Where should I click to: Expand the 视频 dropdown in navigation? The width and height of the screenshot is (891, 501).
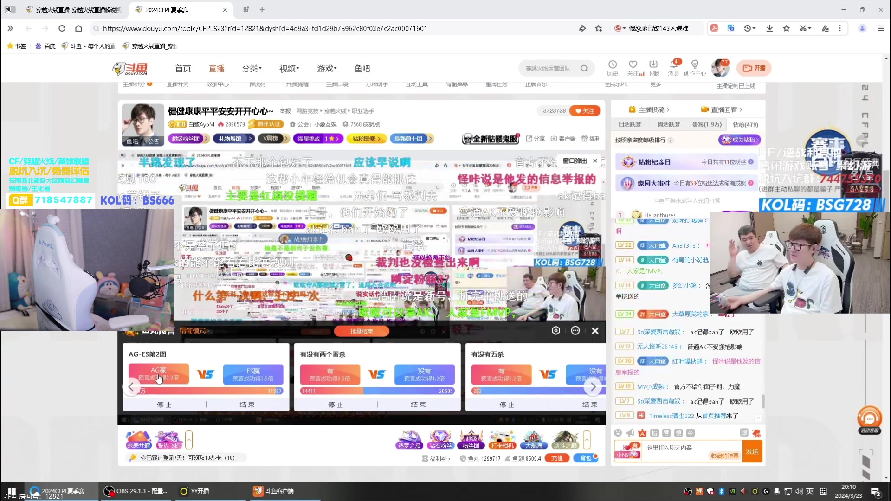[x=289, y=69]
